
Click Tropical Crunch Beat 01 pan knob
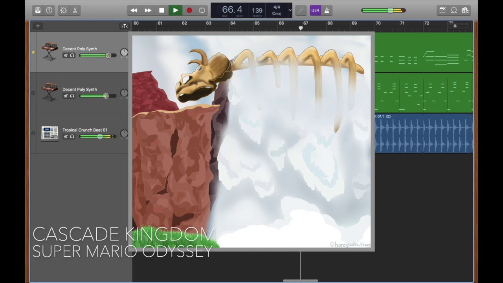tap(124, 133)
